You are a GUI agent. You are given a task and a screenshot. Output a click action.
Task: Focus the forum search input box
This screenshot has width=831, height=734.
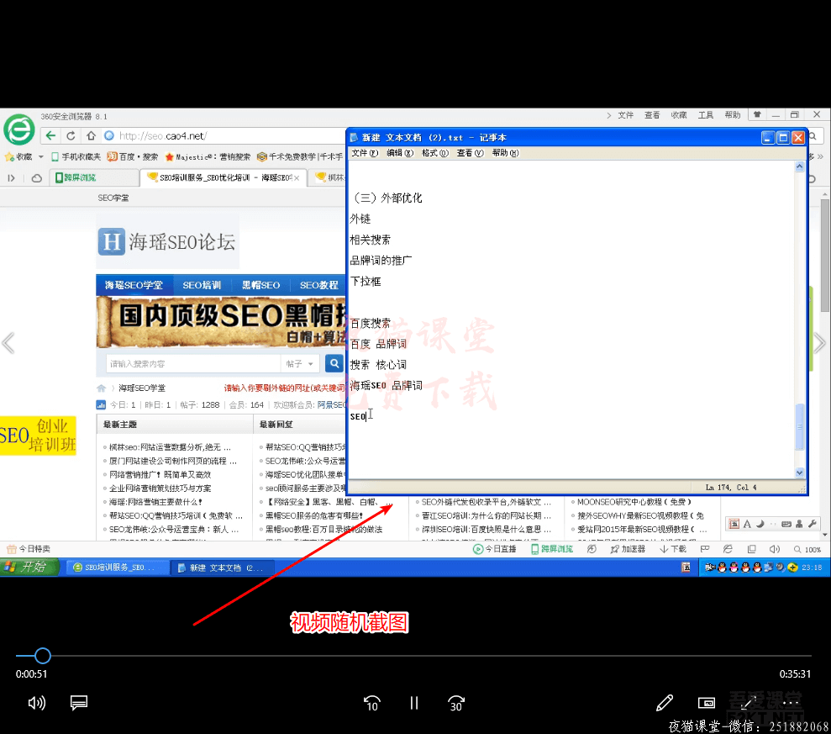[194, 364]
